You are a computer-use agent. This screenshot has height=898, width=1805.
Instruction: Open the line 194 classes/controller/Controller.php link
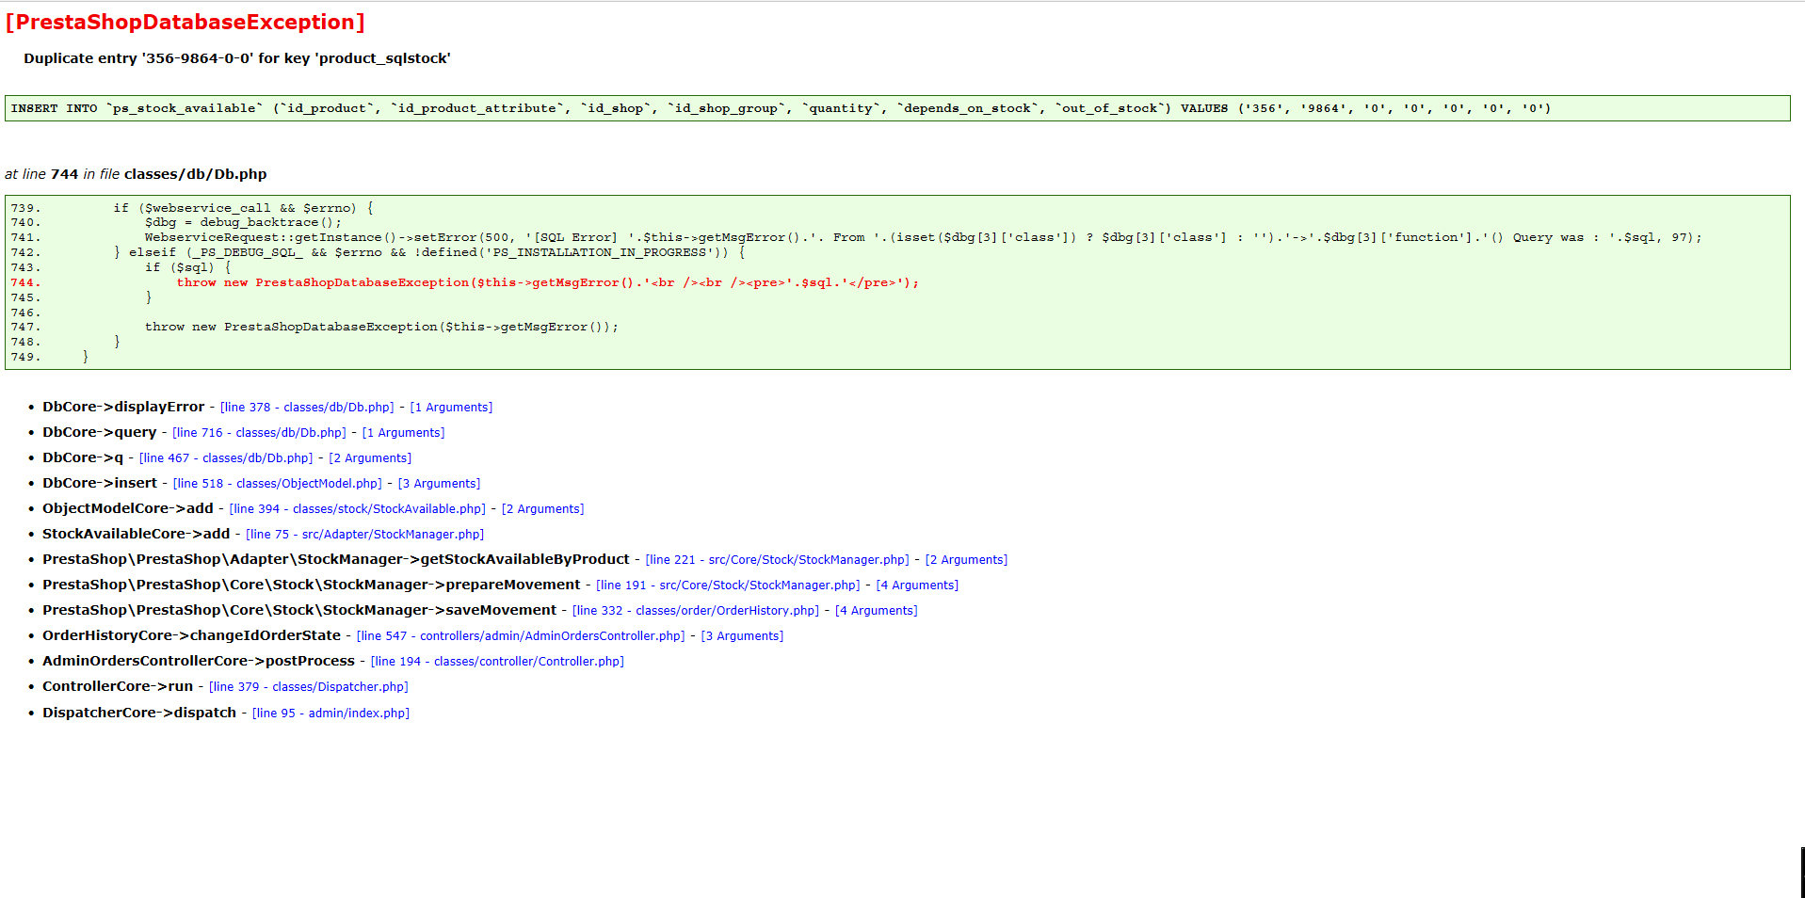click(497, 662)
